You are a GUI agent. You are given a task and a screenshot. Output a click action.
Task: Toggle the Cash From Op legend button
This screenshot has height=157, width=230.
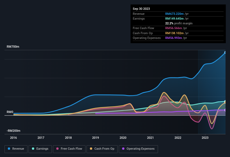click(x=102, y=149)
